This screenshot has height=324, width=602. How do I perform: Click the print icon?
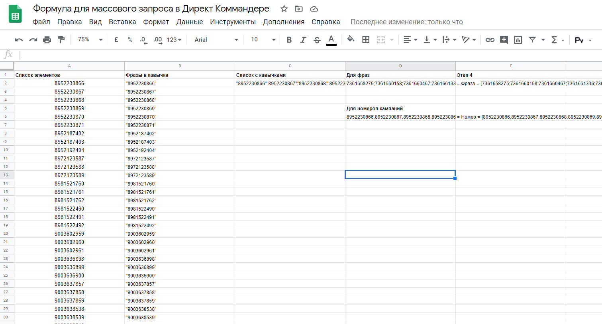click(47, 40)
